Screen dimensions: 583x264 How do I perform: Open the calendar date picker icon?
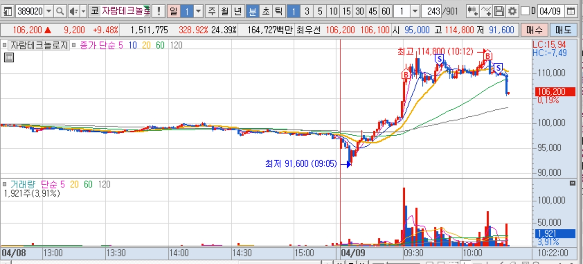[x=571, y=11]
